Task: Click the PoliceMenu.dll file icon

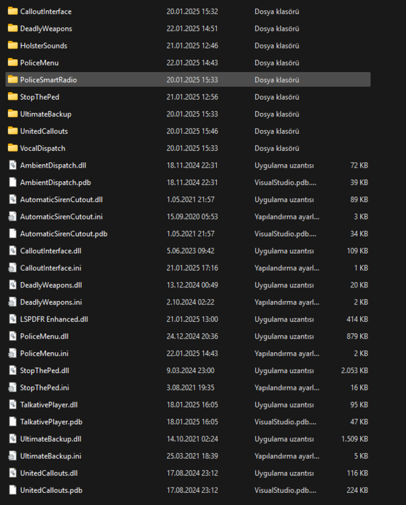Action: (13, 336)
